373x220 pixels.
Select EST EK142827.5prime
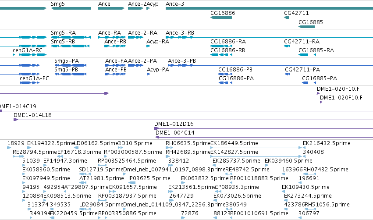[x=234, y=152]
